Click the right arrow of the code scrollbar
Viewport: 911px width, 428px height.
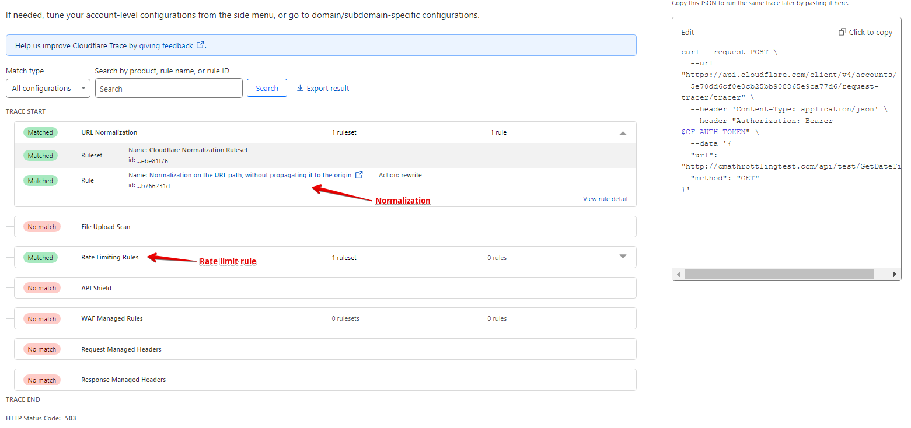coord(895,274)
